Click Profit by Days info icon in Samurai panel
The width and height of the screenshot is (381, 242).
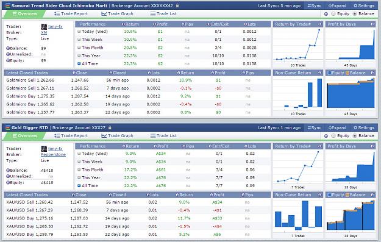pyautogui.click(x=372, y=24)
